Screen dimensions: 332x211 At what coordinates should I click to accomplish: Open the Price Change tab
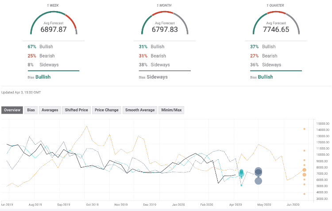click(x=107, y=110)
